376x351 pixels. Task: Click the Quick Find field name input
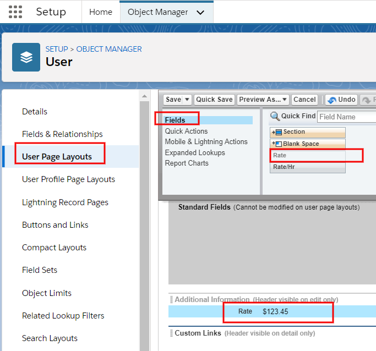[347, 117]
